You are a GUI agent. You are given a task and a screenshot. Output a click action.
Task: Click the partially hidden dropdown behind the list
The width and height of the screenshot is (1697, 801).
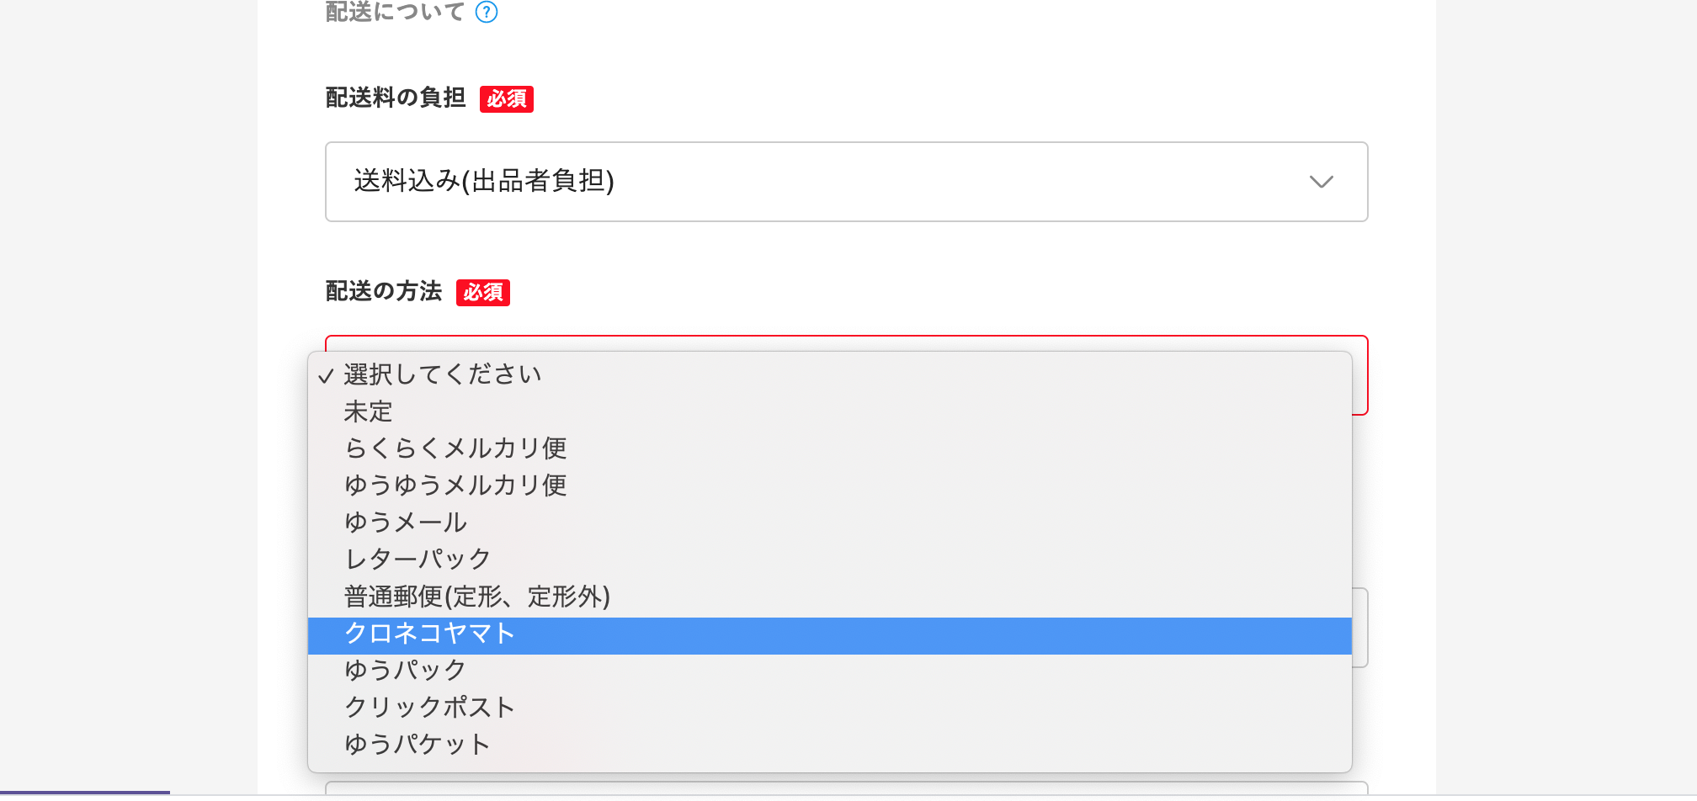tap(1359, 628)
